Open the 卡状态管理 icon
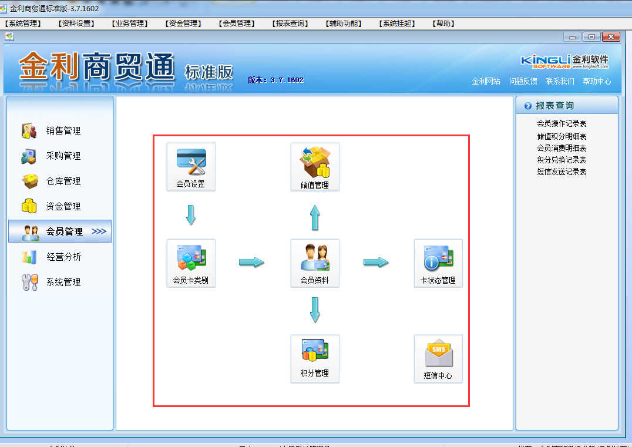 [x=438, y=263]
